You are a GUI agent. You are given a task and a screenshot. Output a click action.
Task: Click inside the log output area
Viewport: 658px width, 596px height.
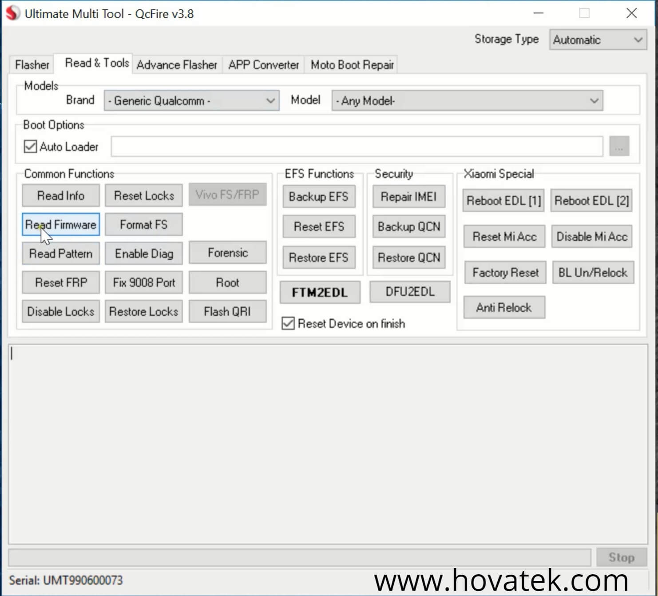[x=328, y=444]
